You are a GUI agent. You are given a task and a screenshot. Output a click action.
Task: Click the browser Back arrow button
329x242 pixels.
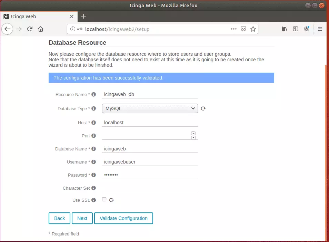pyautogui.click(x=7, y=29)
